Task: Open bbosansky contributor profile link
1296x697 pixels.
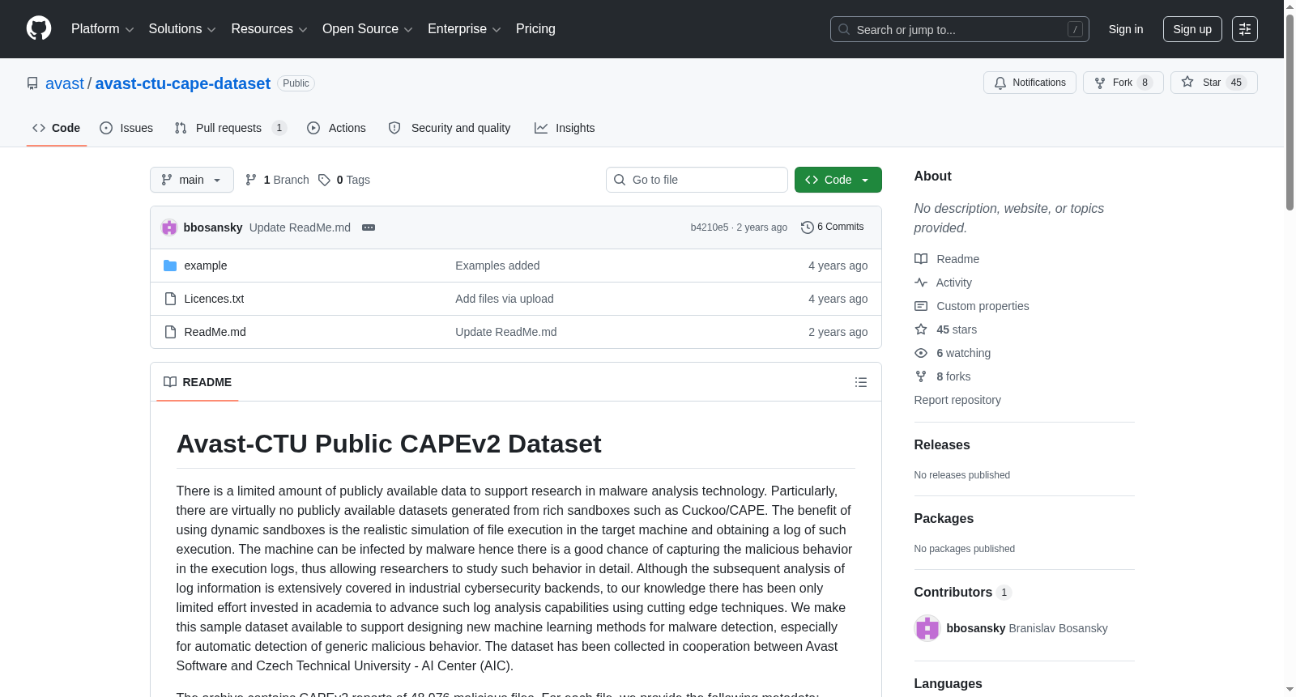Action: coord(1027,628)
